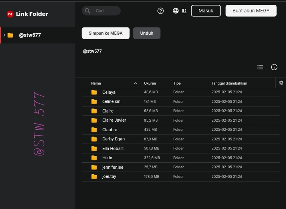
Task: Sort by Tipe column header
Action: coord(177,83)
